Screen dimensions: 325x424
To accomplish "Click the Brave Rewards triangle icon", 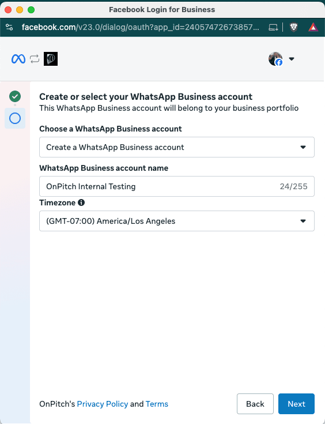I will pyautogui.click(x=313, y=27).
